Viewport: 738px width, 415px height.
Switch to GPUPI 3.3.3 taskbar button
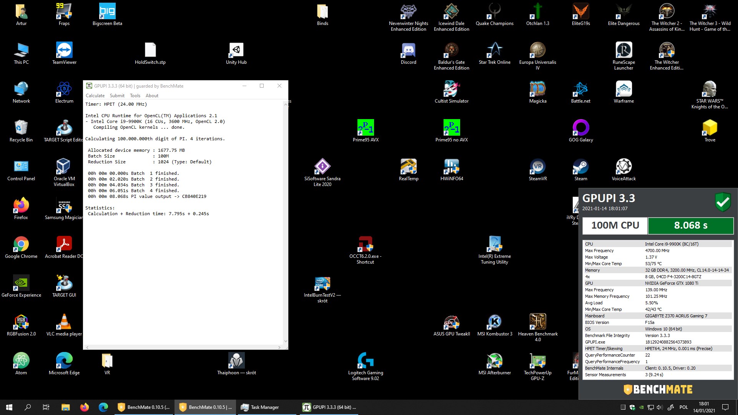point(329,407)
